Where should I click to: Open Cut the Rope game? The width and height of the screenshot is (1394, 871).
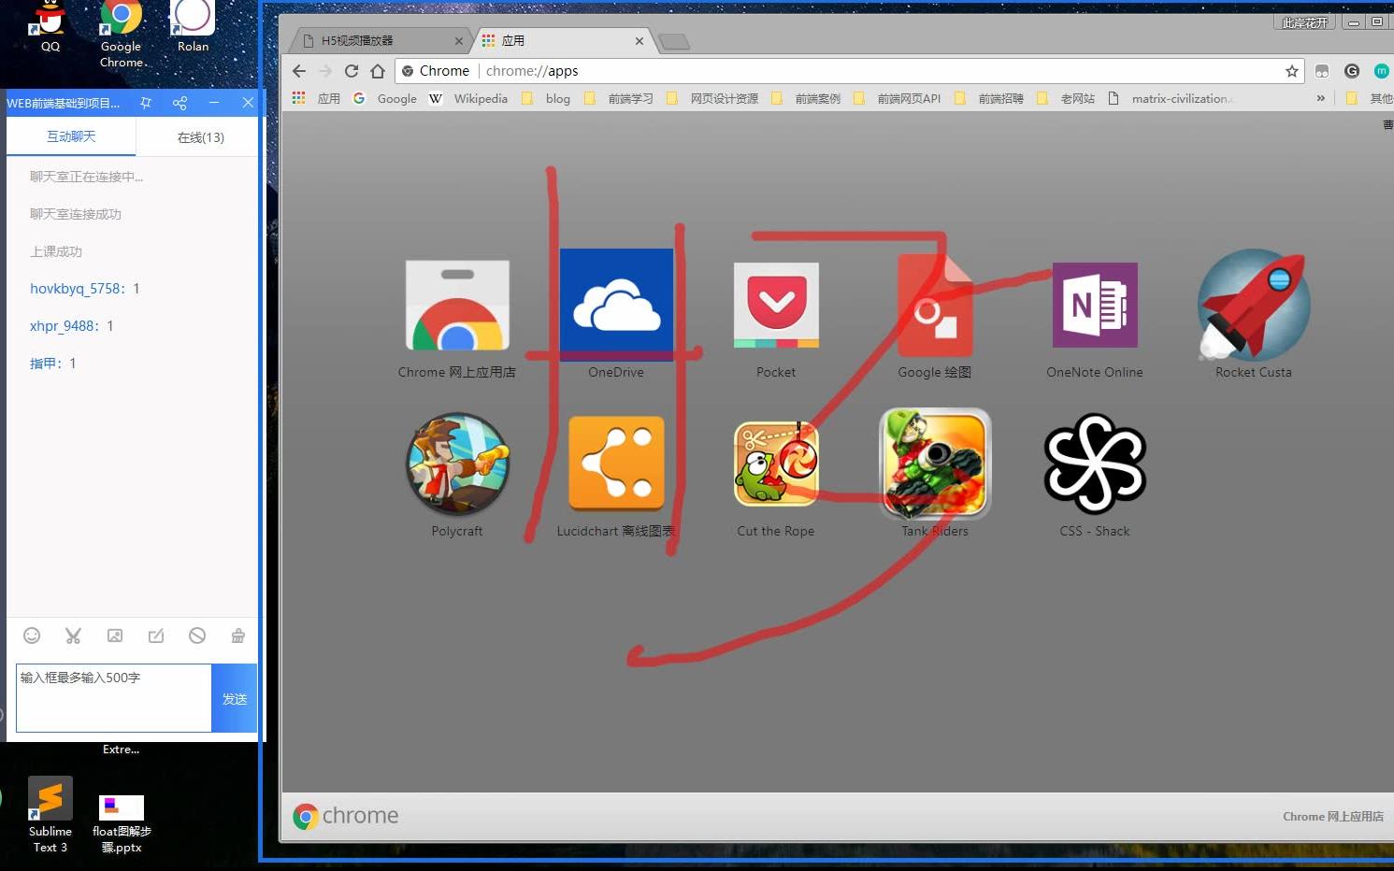[x=776, y=464]
